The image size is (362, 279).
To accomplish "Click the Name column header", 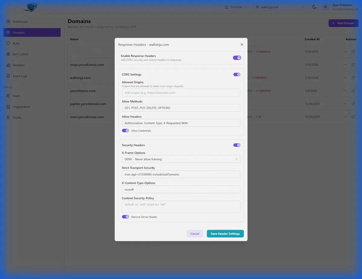I will pos(74,39).
